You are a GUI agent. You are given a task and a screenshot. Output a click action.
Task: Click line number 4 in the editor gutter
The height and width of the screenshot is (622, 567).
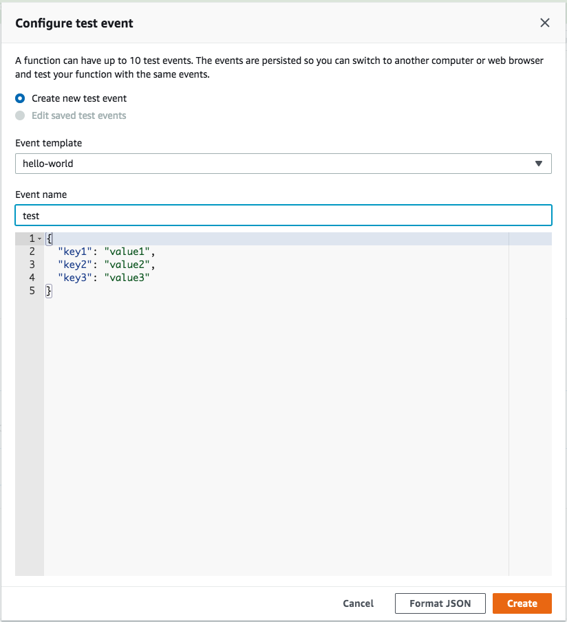(32, 278)
